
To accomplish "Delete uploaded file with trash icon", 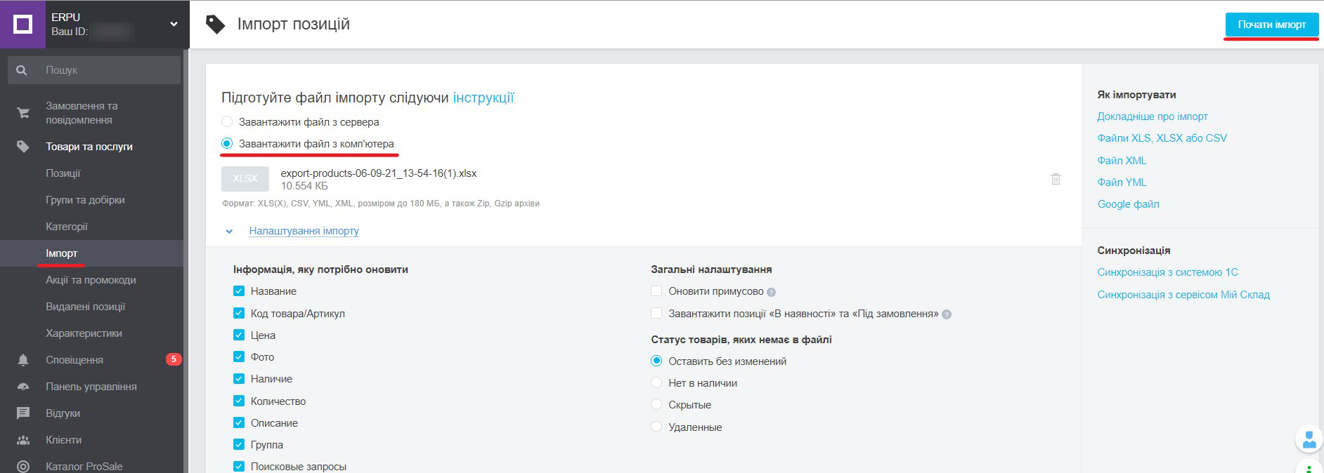I will tap(1056, 179).
